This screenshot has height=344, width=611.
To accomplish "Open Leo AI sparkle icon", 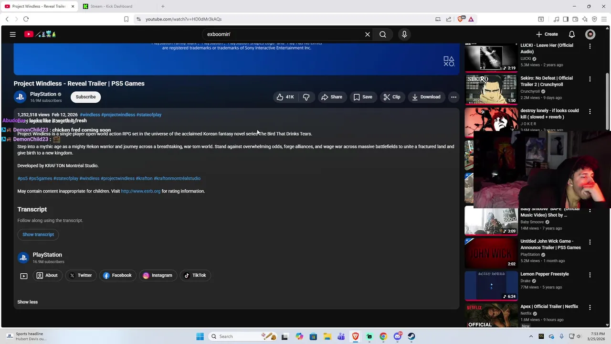I will (x=585, y=19).
